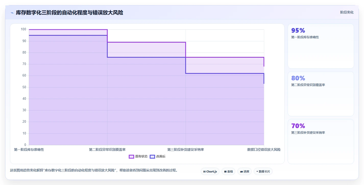Image resolution: width=364 pixels, height=185 pixels.
Task: Select the 进度 tag
Action: pos(245,171)
